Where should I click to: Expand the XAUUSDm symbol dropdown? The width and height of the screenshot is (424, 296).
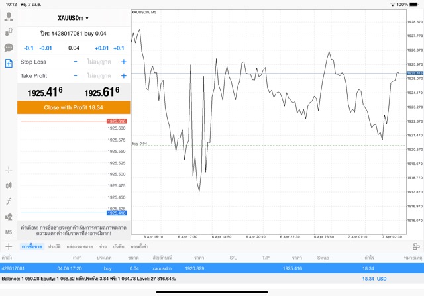73,18
